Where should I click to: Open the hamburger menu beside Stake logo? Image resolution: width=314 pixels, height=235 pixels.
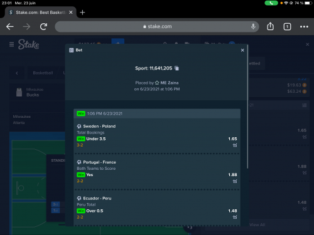coord(11,44)
